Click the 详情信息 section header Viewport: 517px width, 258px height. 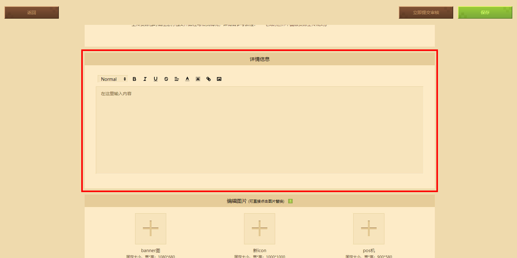[260, 59]
